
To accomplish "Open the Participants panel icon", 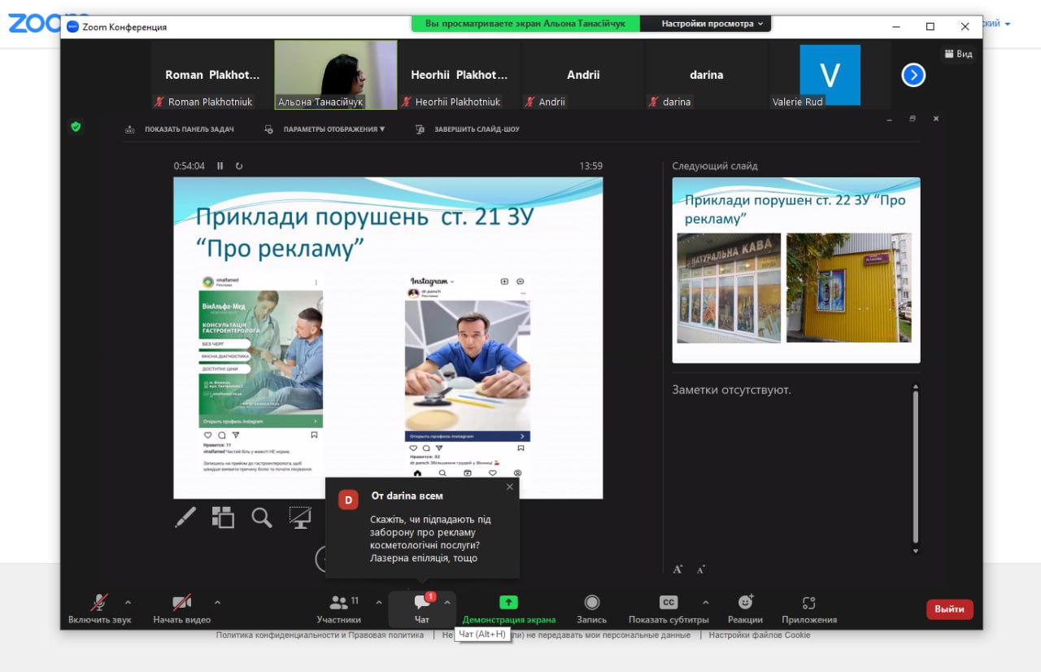I will point(339,603).
